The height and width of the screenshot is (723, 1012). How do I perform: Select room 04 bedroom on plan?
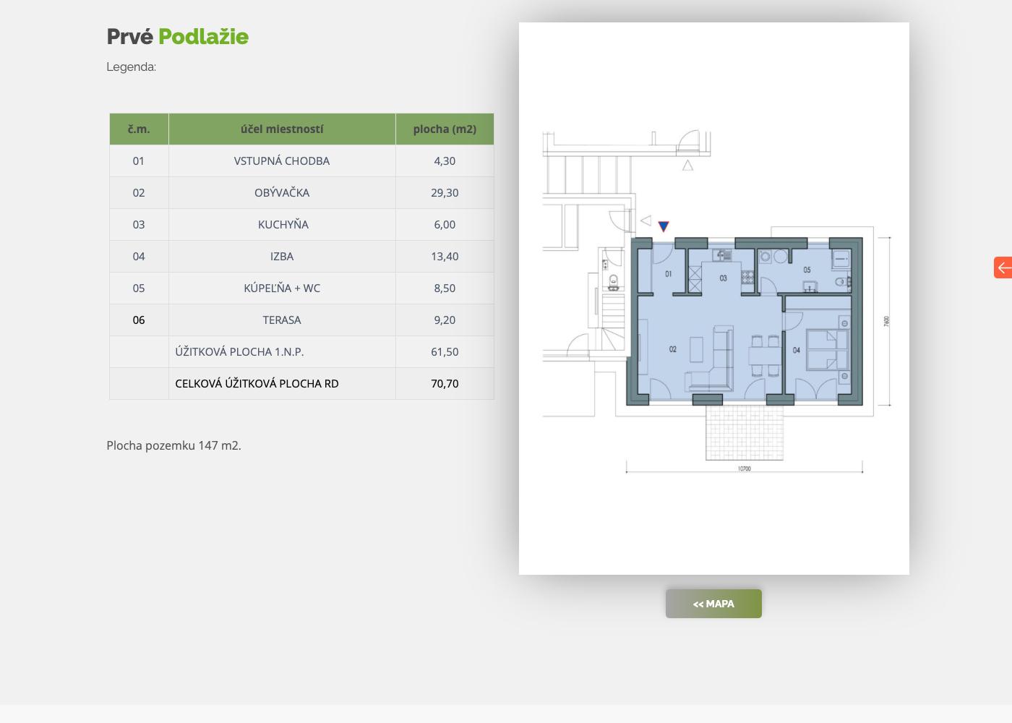coord(796,350)
